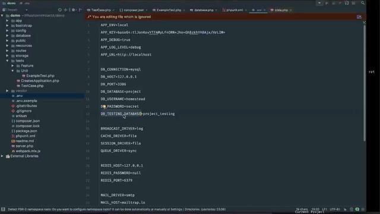Hide the Project tool window
The height and width of the screenshot is (214, 380).
coord(80,10)
